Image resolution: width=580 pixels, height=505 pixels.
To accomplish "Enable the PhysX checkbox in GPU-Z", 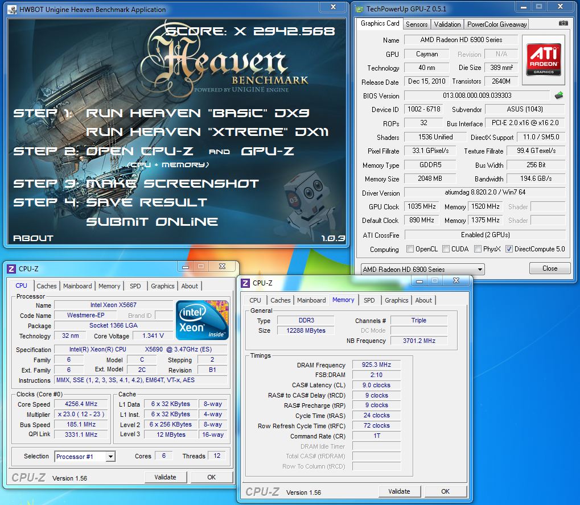I will click(x=478, y=249).
